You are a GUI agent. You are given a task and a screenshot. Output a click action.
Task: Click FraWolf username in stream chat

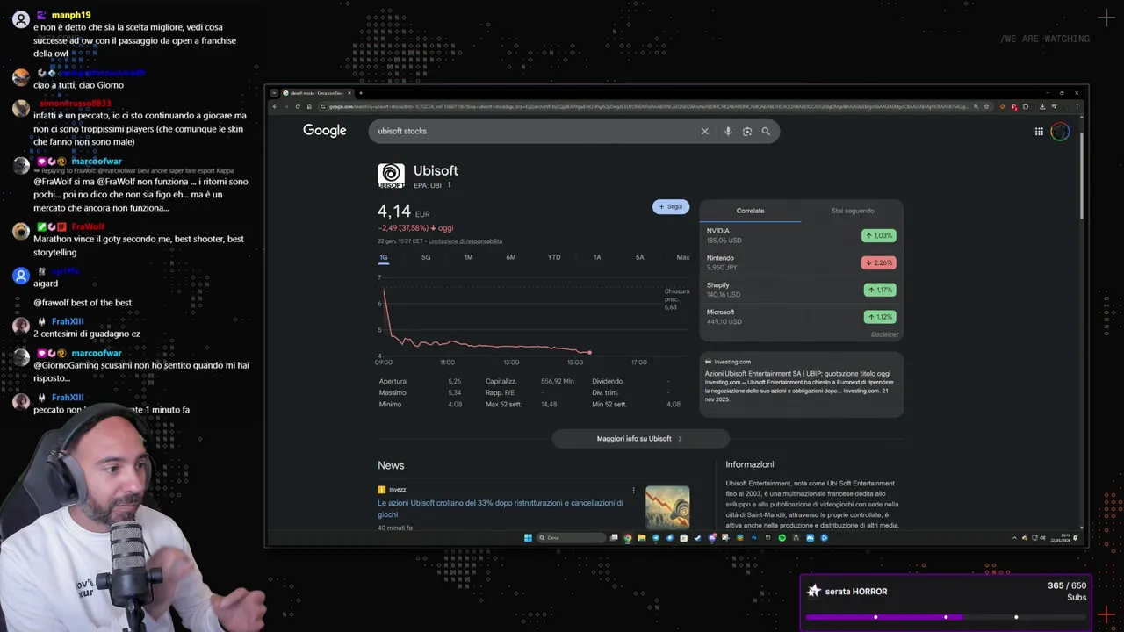[x=88, y=226]
